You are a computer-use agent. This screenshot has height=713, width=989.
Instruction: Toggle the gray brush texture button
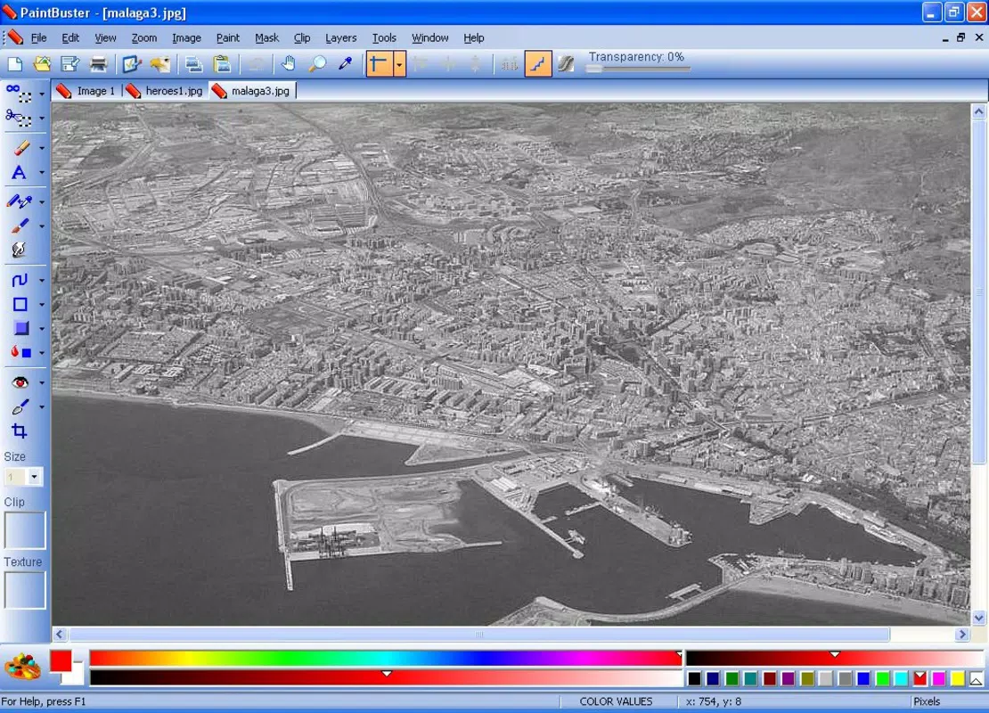click(566, 64)
